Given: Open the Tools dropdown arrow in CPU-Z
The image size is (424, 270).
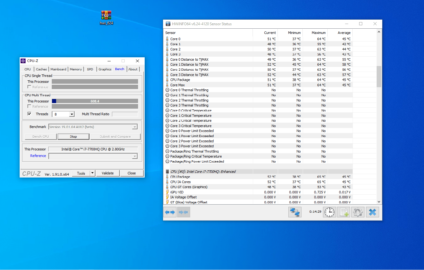Looking at the screenshot, I should pos(92,173).
